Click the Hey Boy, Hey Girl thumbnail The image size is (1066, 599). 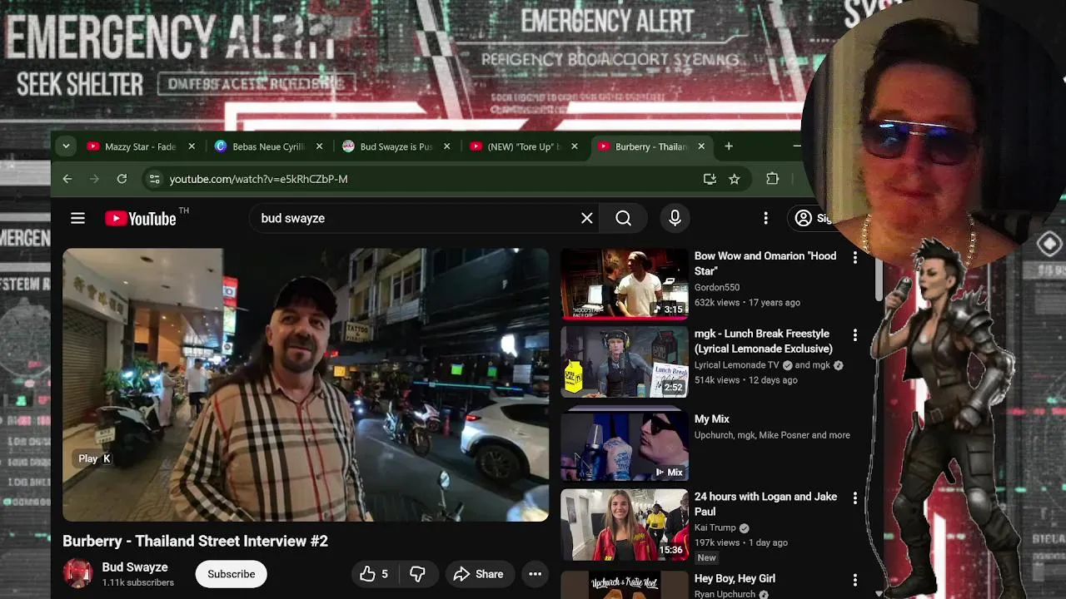(x=625, y=585)
